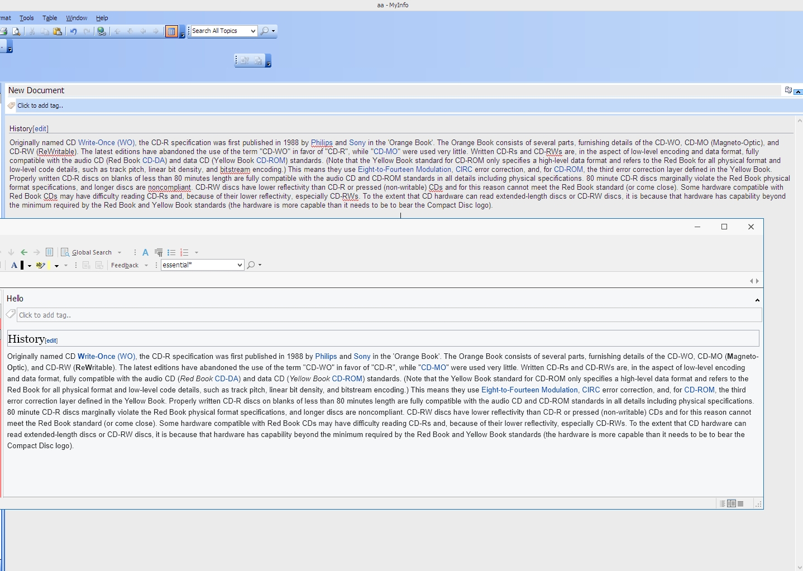The height and width of the screenshot is (571, 803).
Task: Click the yellow highlight color swatch
Action: coord(50,265)
